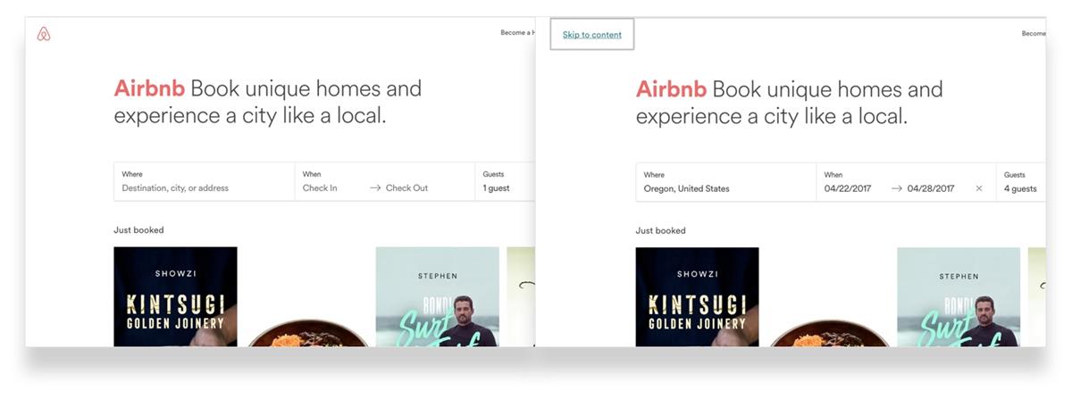
Task: Open the '4 guests' Guests dropdown
Action: coord(1021,182)
